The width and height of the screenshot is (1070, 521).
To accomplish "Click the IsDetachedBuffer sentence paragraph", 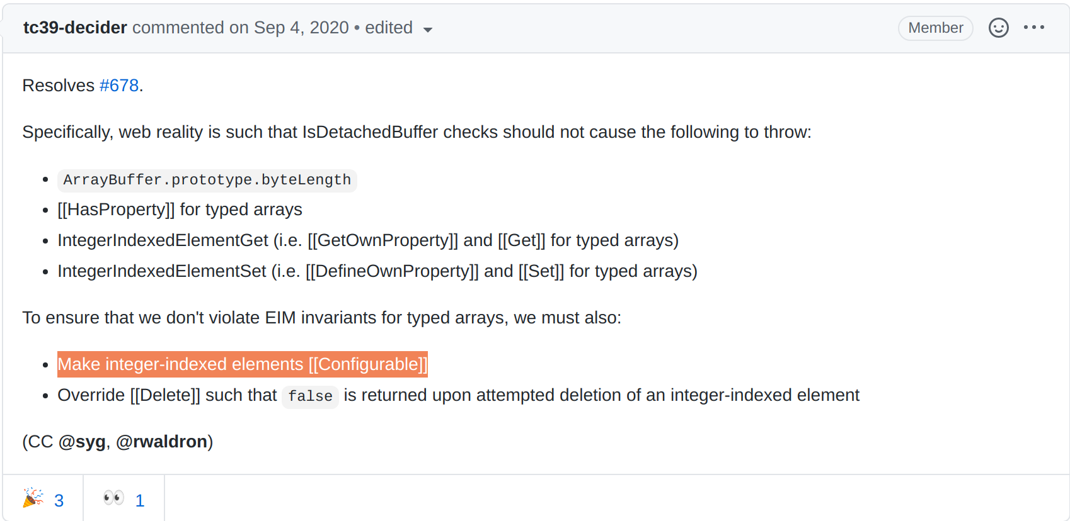I will (417, 132).
